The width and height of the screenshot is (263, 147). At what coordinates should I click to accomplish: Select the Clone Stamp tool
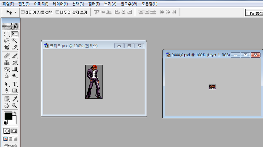click(7, 62)
